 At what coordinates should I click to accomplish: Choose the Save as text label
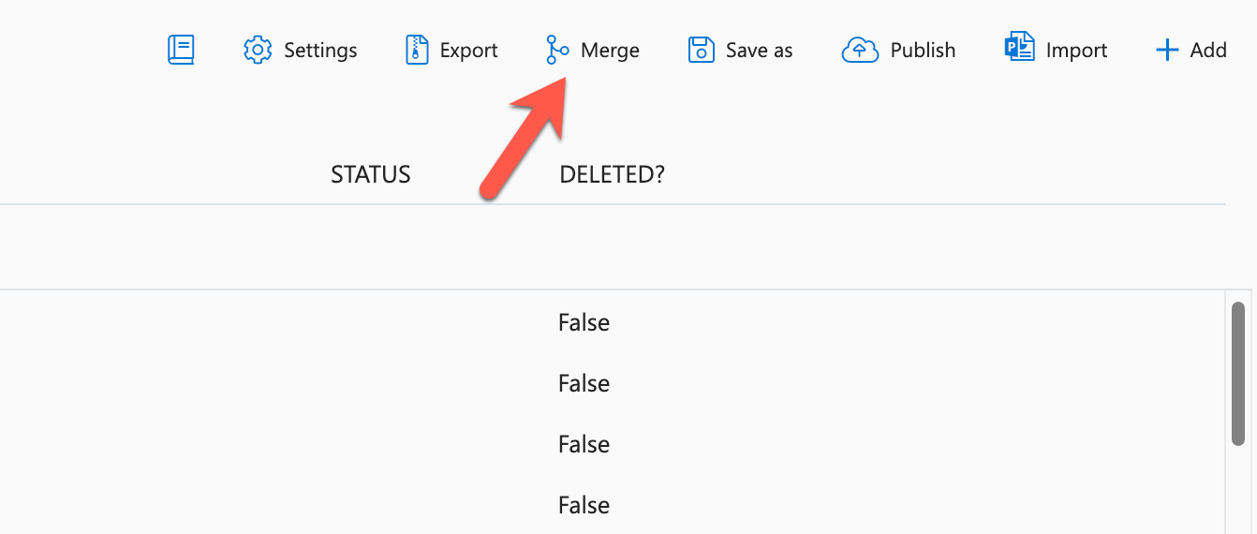click(760, 51)
